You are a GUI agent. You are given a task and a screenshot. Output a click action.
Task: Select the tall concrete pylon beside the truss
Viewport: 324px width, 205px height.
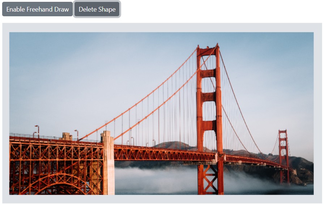point(108,163)
